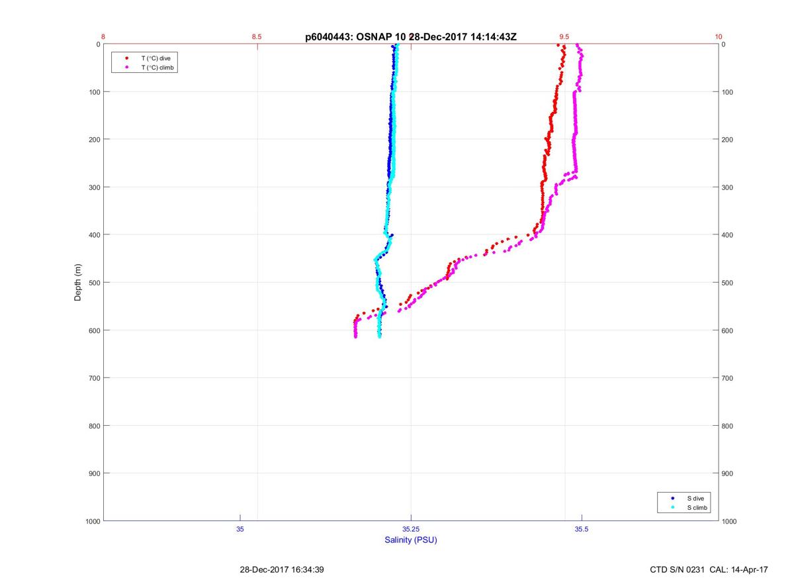794x586 pixels.
Task: Click the magenta marker beside 'T (°C) climb'
Action: pos(126,68)
